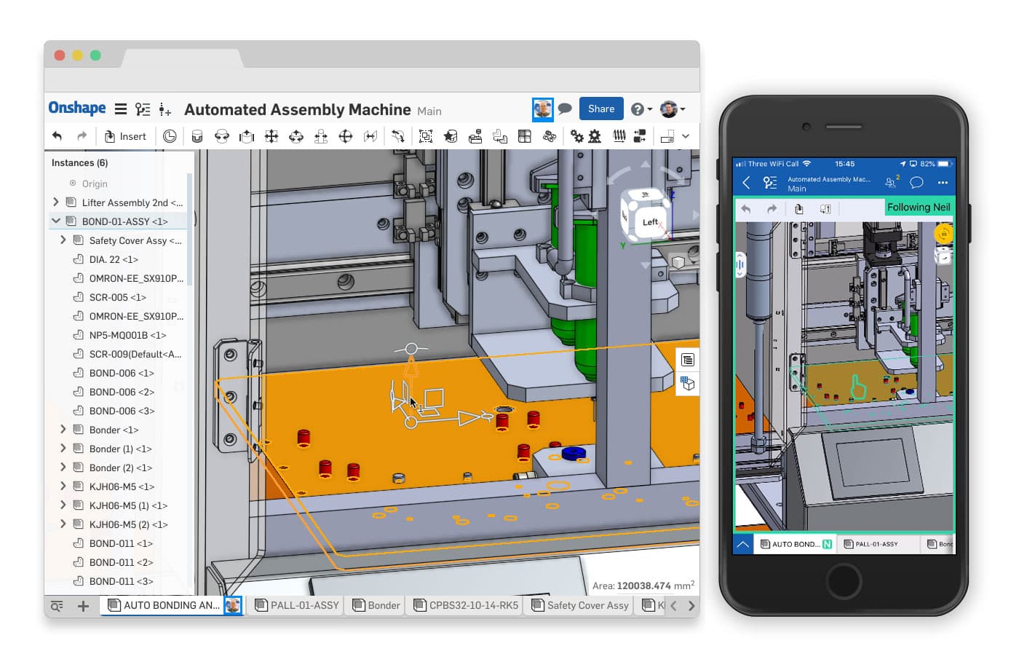Select the BOND-006 <2> instance

[x=122, y=392]
